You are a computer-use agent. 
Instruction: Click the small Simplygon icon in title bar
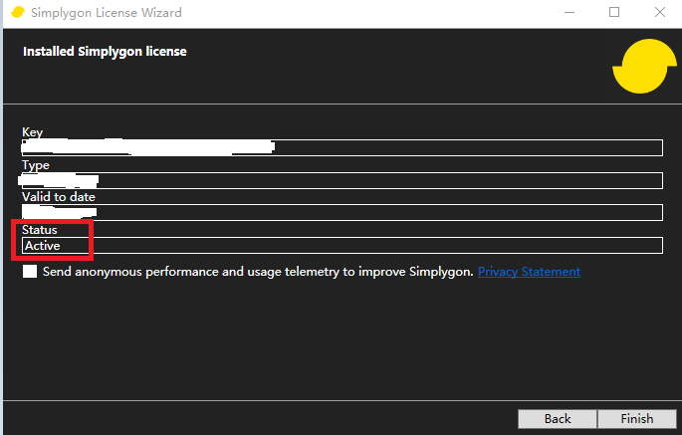17,13
